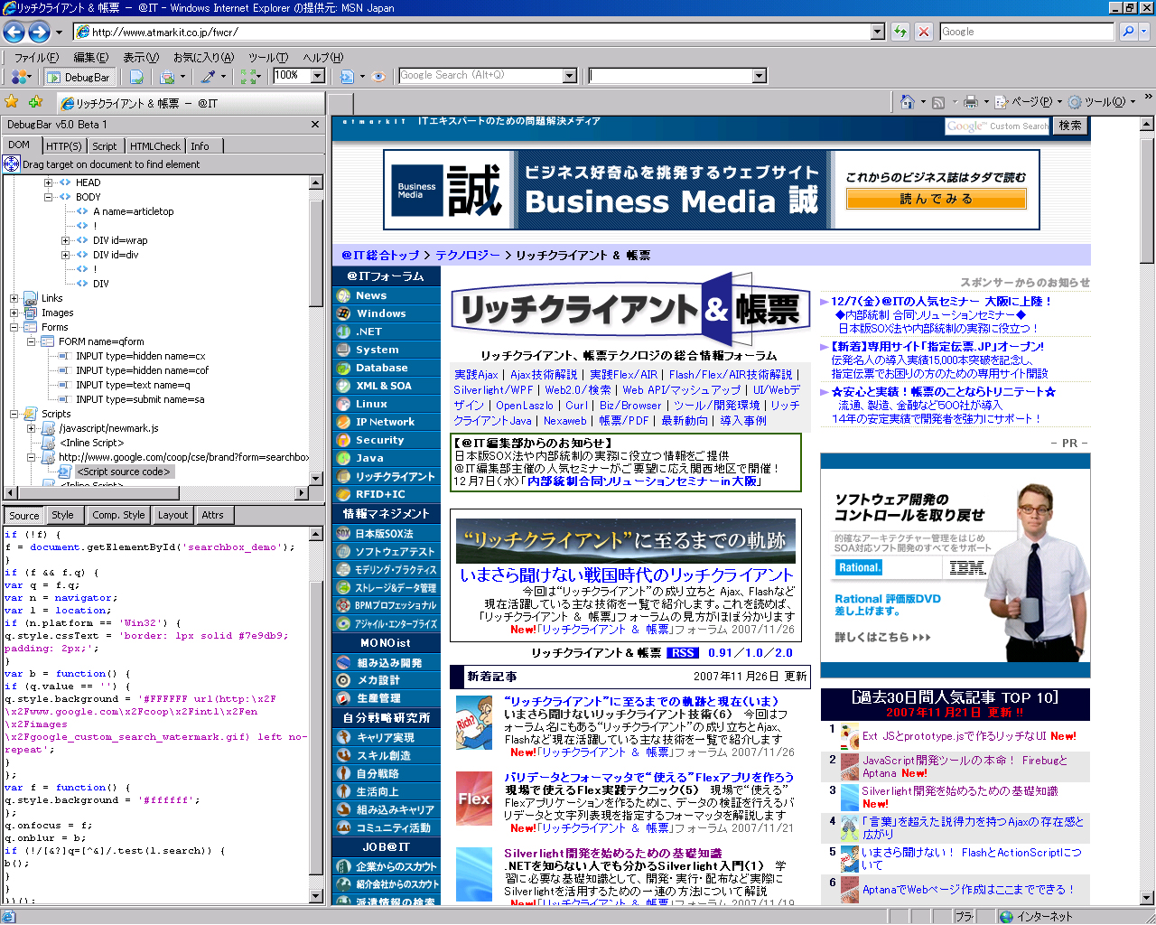Open the ファイル(F) menu
This screenshot has width=1156, height=925.
pos(36,57)
